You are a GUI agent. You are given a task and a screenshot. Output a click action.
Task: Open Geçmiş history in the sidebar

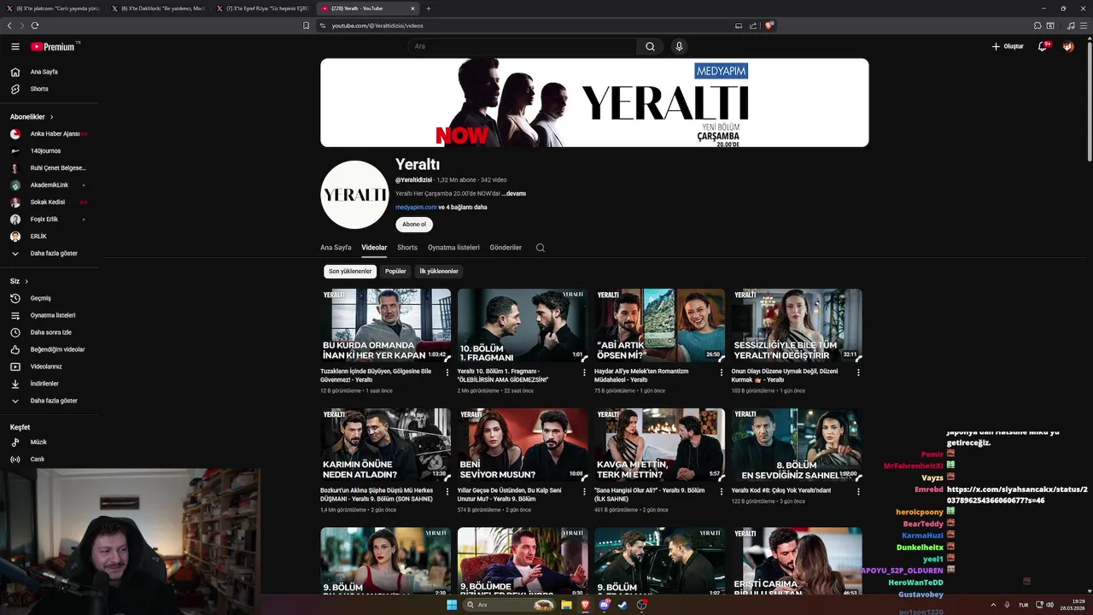41,298
